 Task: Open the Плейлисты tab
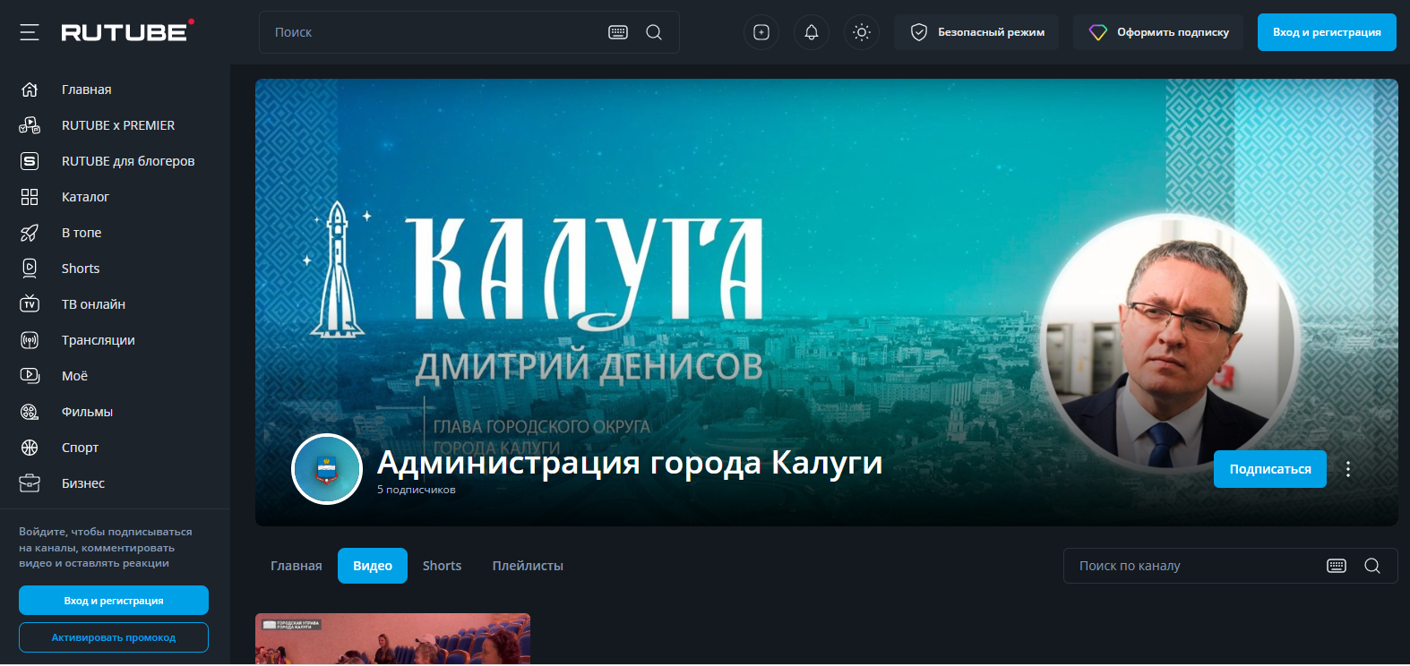coord(528,566)
